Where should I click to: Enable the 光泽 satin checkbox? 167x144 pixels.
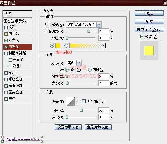(x=6, y=73)
